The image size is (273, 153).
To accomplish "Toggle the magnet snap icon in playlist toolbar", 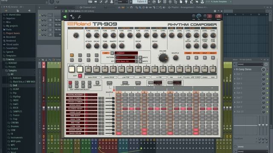I will [x=131, y=7].
